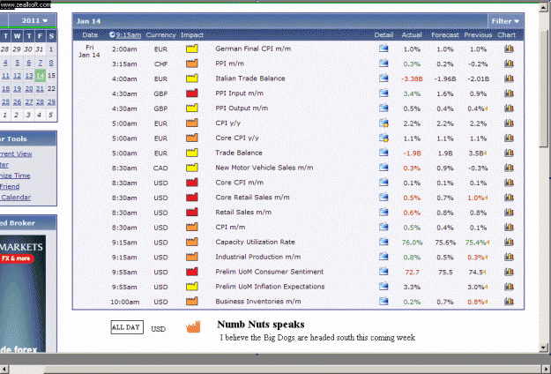Click Core CPI m/m event name
551x374 pixels.
click(x=239, y=183)
